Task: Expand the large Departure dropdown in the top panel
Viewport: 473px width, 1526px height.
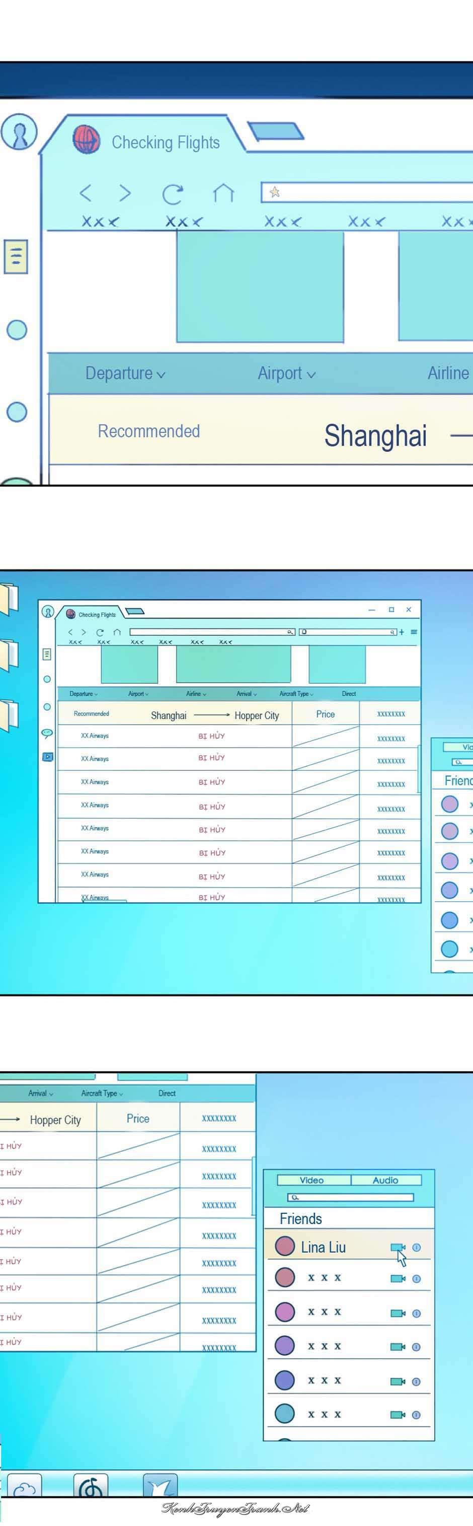Action: [x=125, y=373]
